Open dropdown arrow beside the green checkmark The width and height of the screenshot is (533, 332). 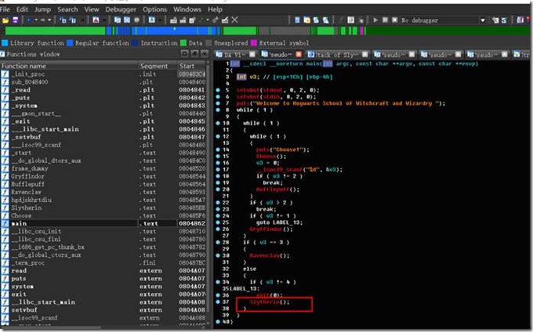point(208,20)
